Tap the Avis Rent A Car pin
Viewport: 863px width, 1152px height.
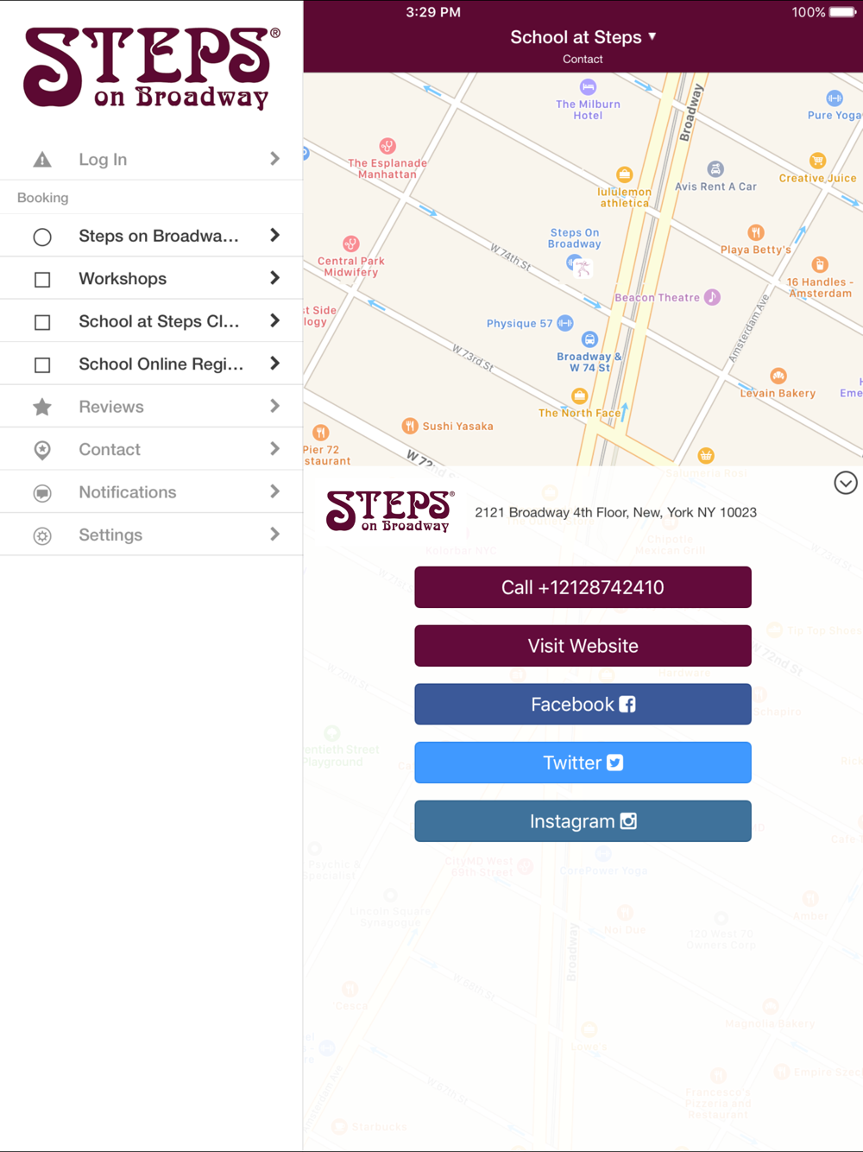pos(715,169)
